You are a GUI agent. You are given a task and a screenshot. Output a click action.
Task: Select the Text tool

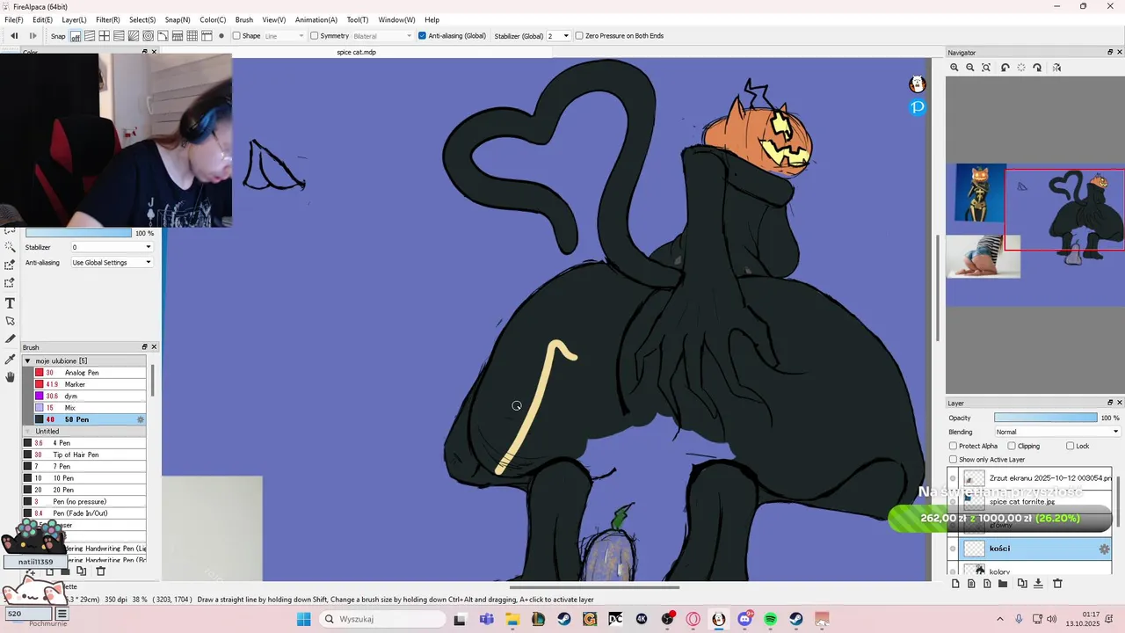pyautogui.click(x=10, y=302)
